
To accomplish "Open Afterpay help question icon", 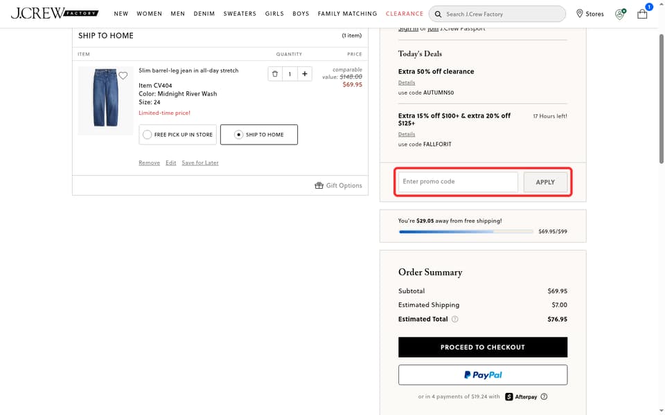I will tap(544, 396).
